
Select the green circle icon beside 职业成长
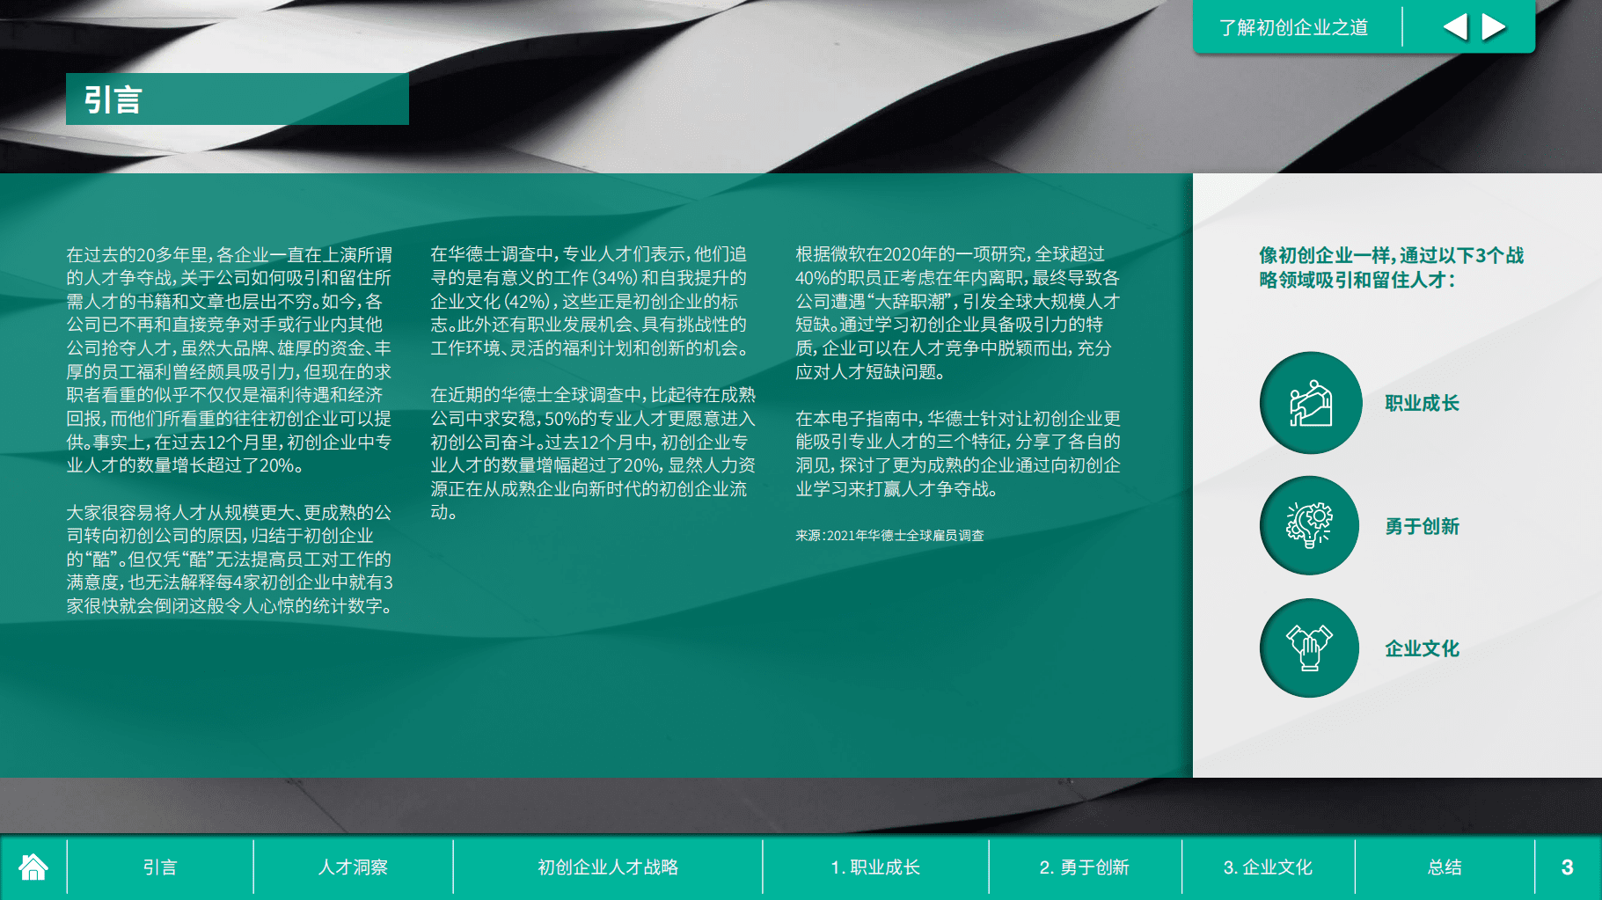(x=1310, y=402)
